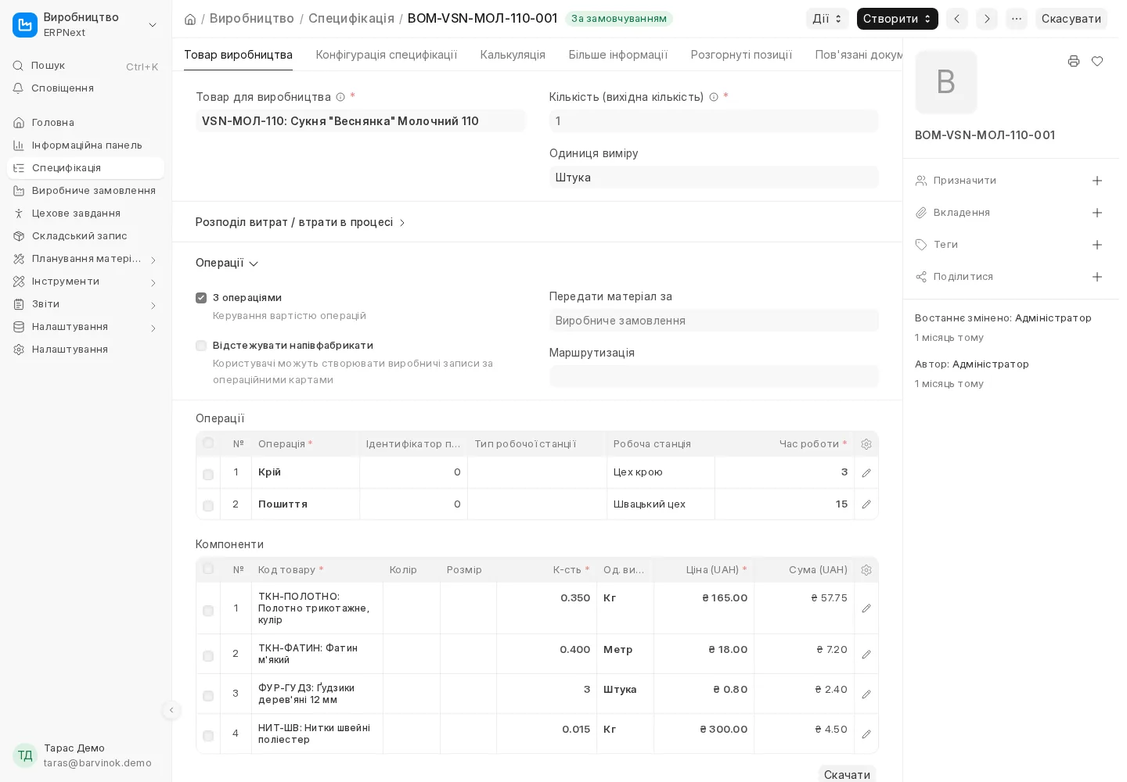Viewport: 1127px width, 782px height.
Task: Switch to Калькуляція tab
Action: pos(513,55)
